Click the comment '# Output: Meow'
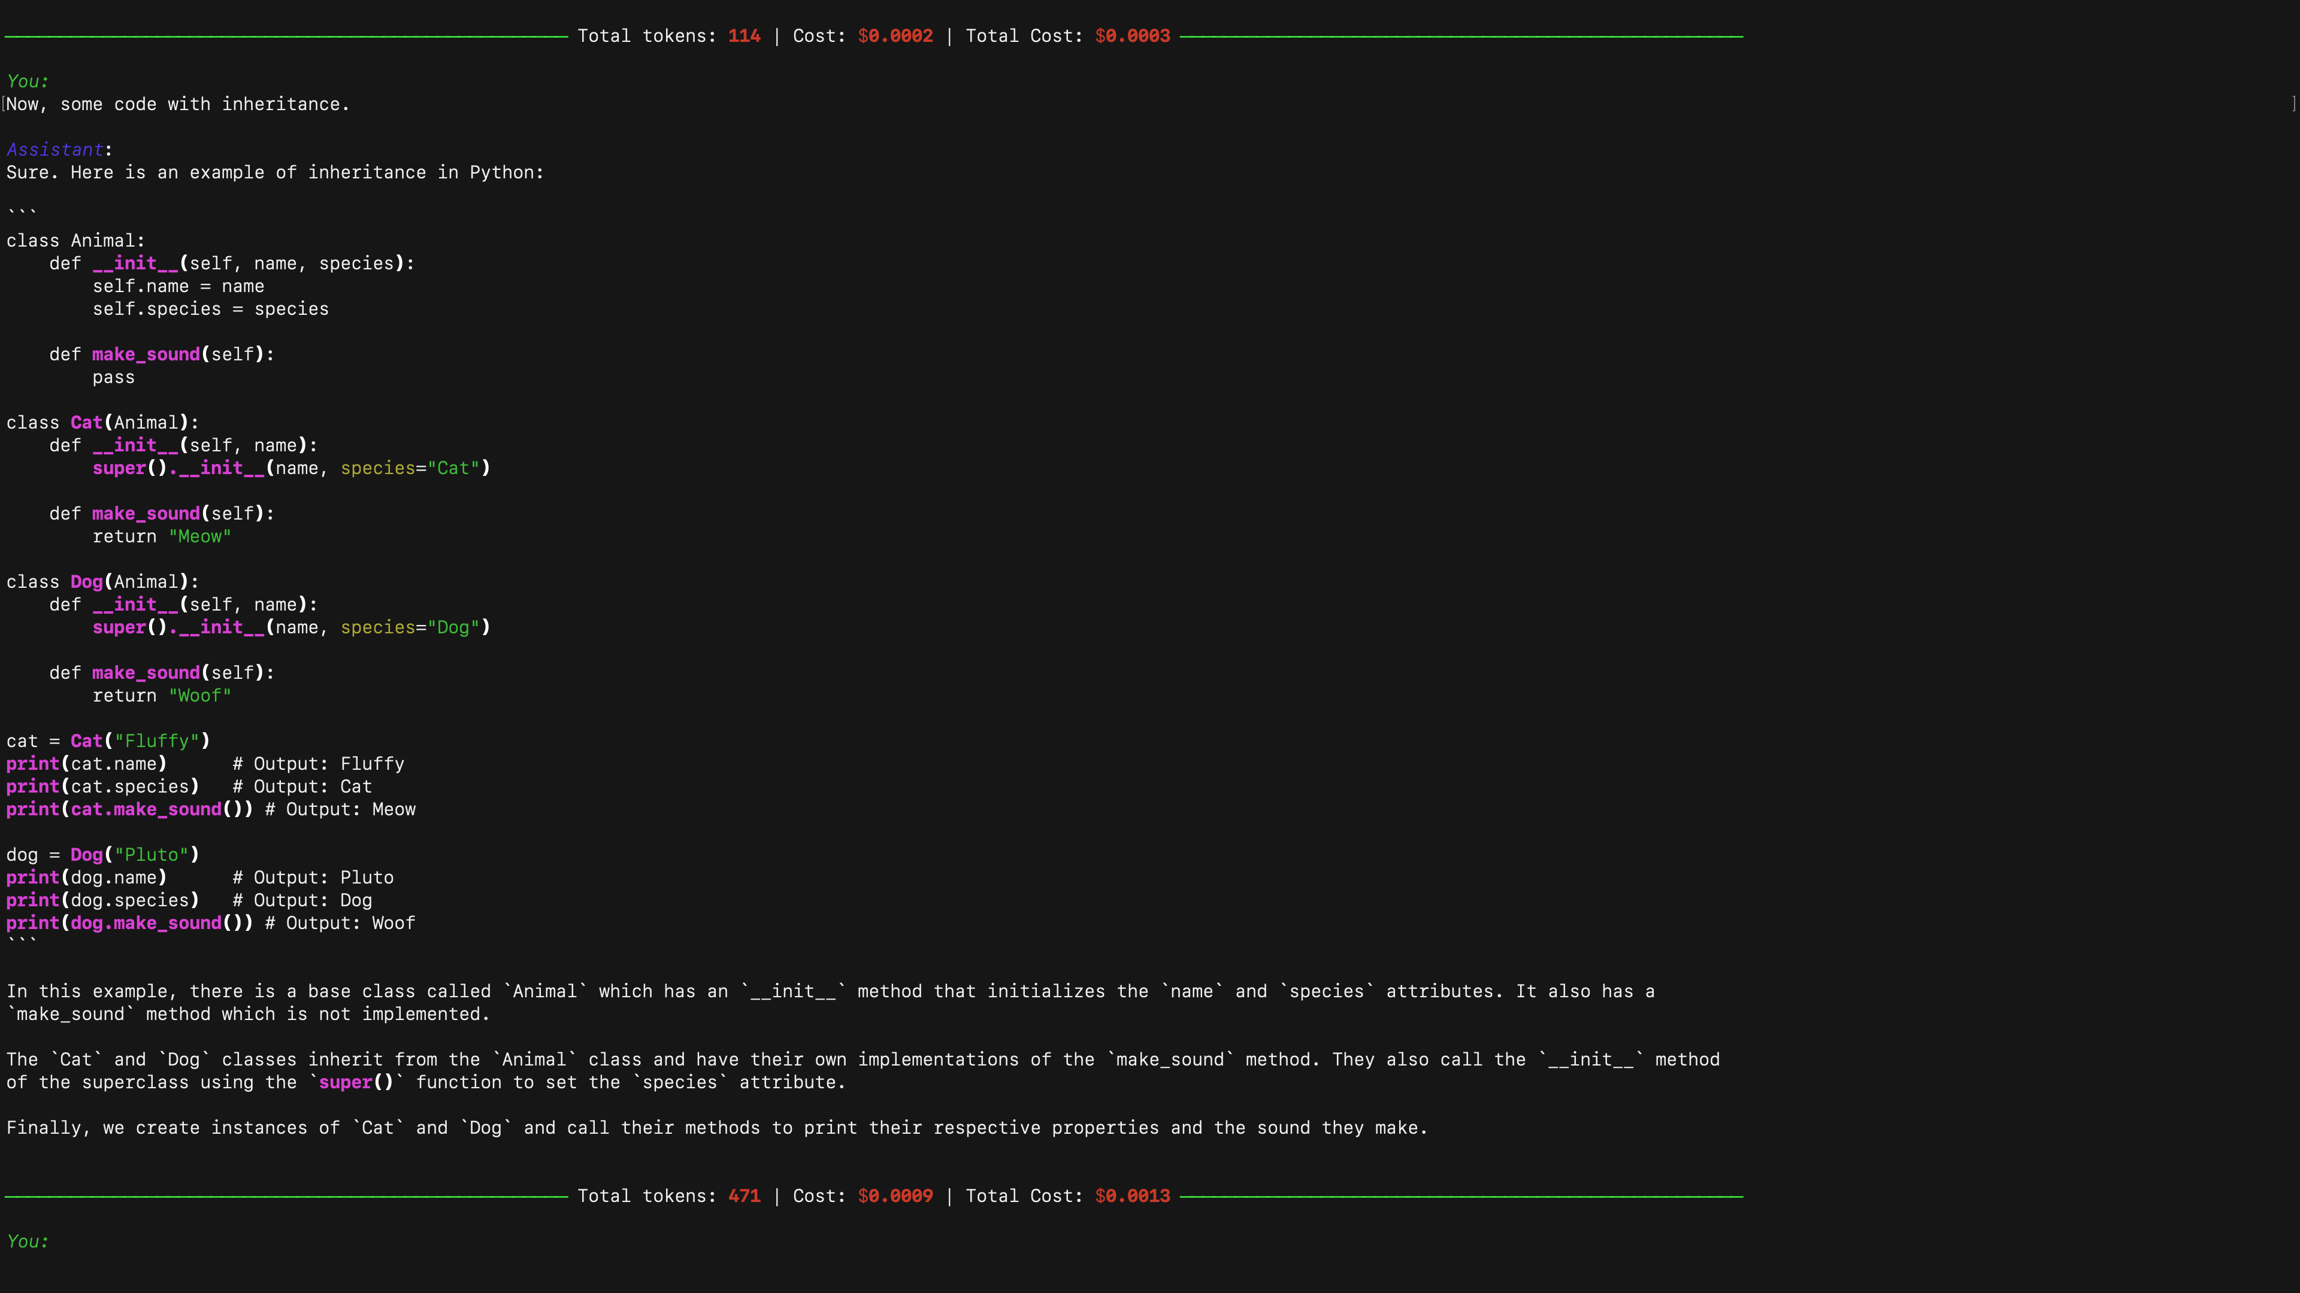 pos(340,809)
